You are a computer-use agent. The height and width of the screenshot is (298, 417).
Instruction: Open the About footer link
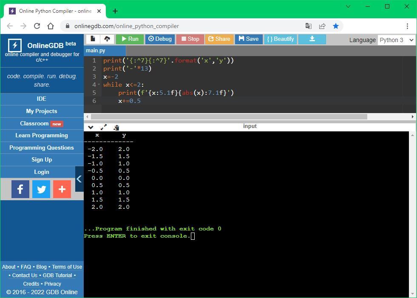click(x=9, y=267)
